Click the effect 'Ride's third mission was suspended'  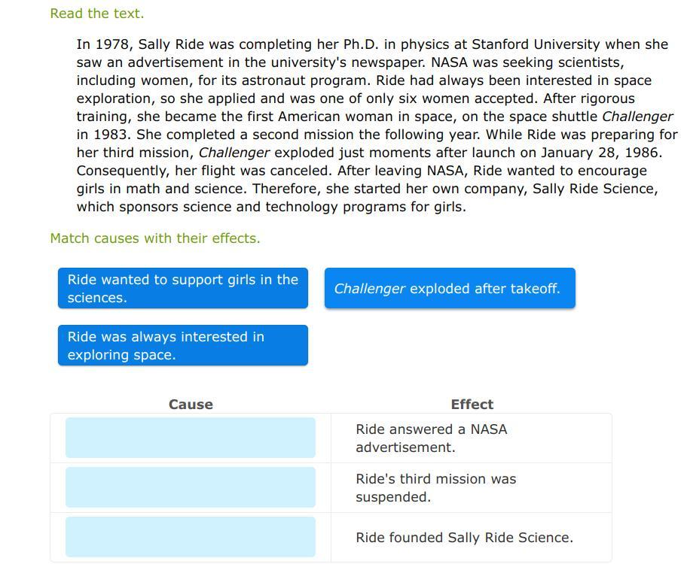[x=435, y=487]
